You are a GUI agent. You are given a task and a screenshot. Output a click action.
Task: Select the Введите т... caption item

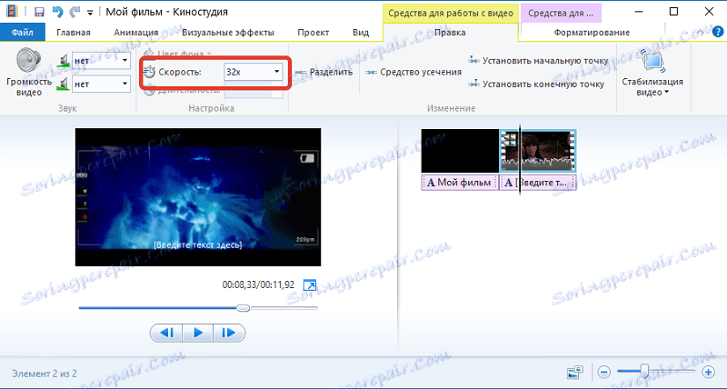[x=538, y=182]
